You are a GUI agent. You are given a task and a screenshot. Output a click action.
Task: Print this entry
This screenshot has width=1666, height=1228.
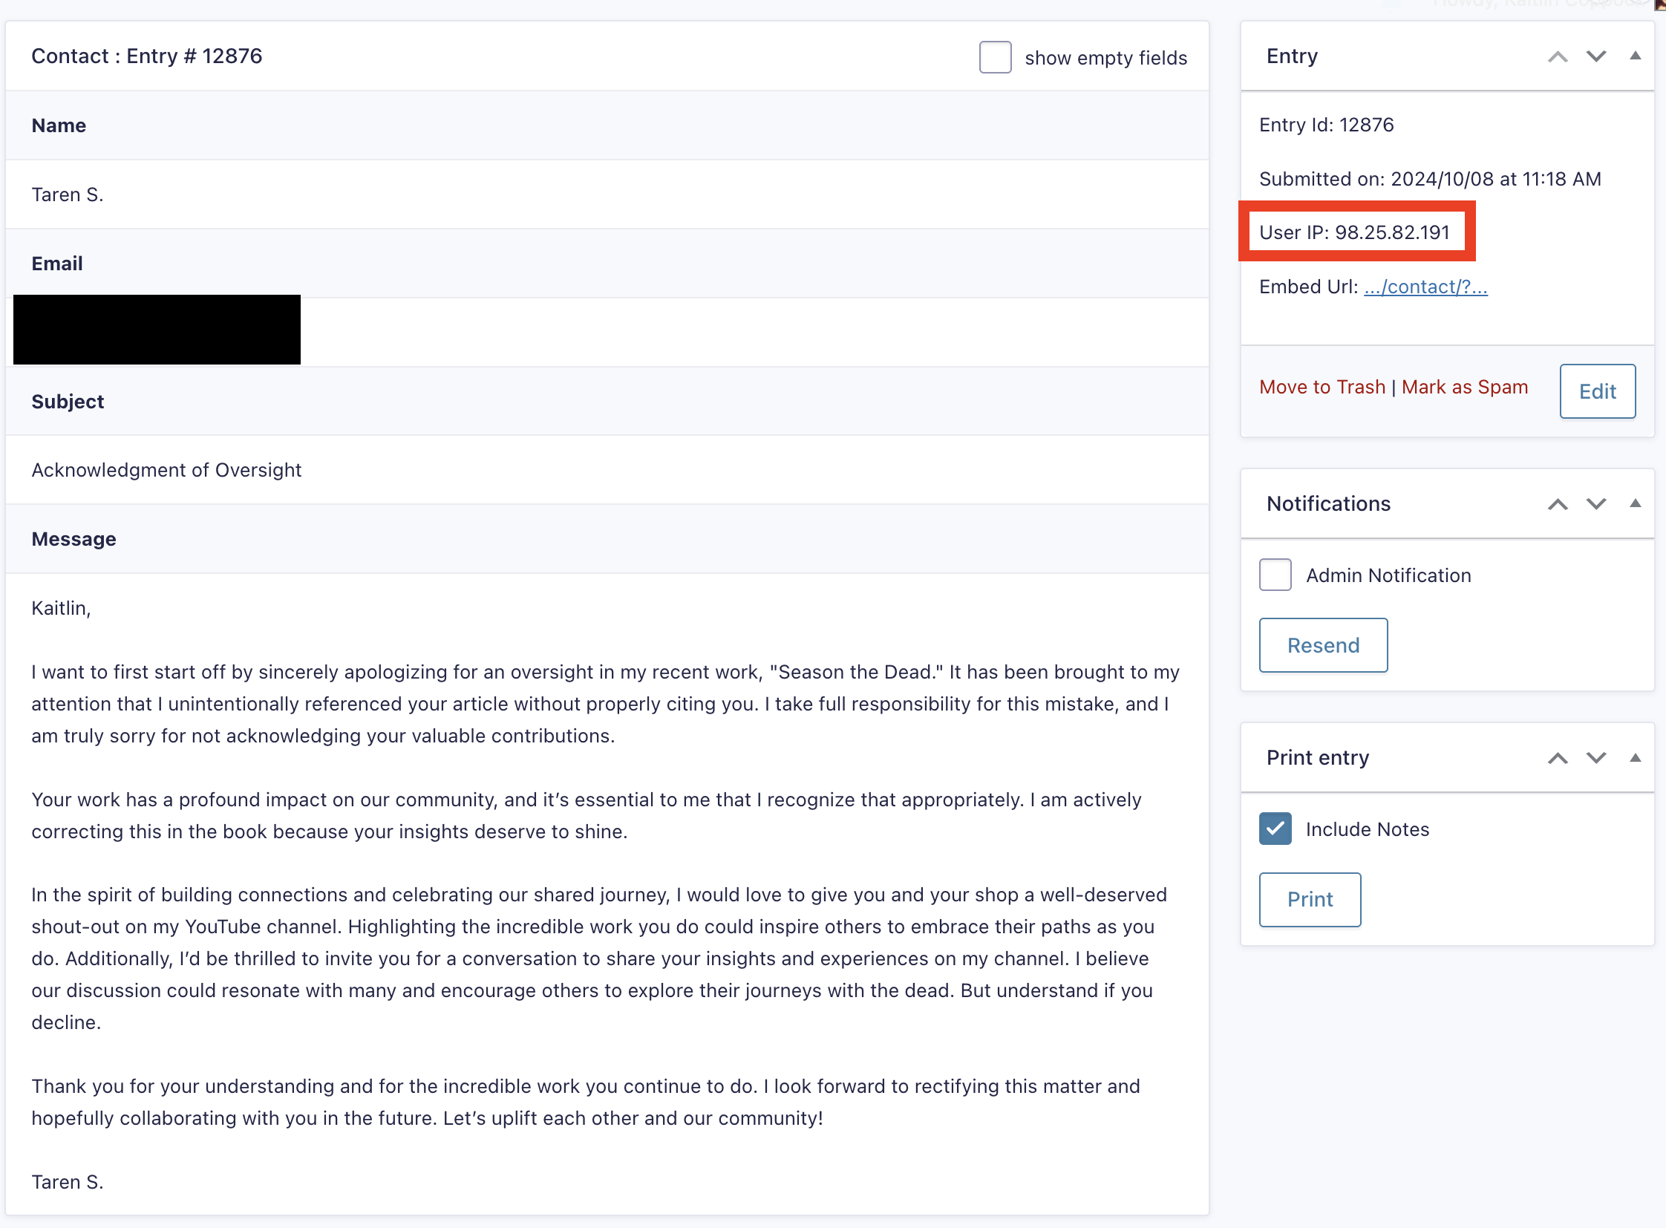click(x=1309, y=899)
